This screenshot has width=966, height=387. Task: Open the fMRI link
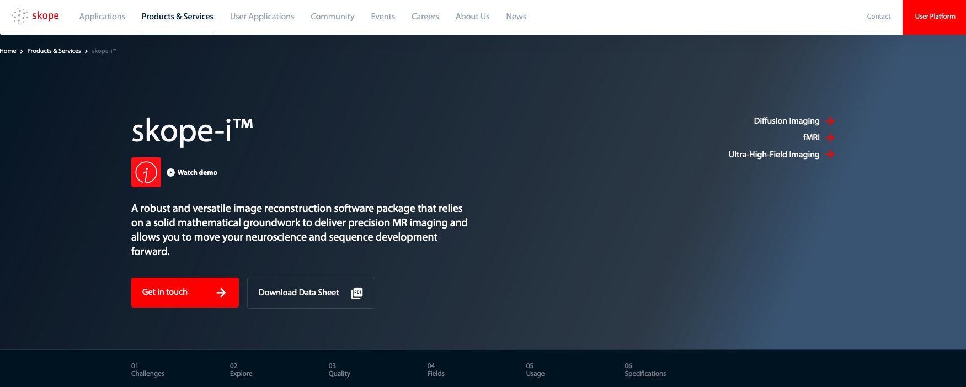coord(812,137)
